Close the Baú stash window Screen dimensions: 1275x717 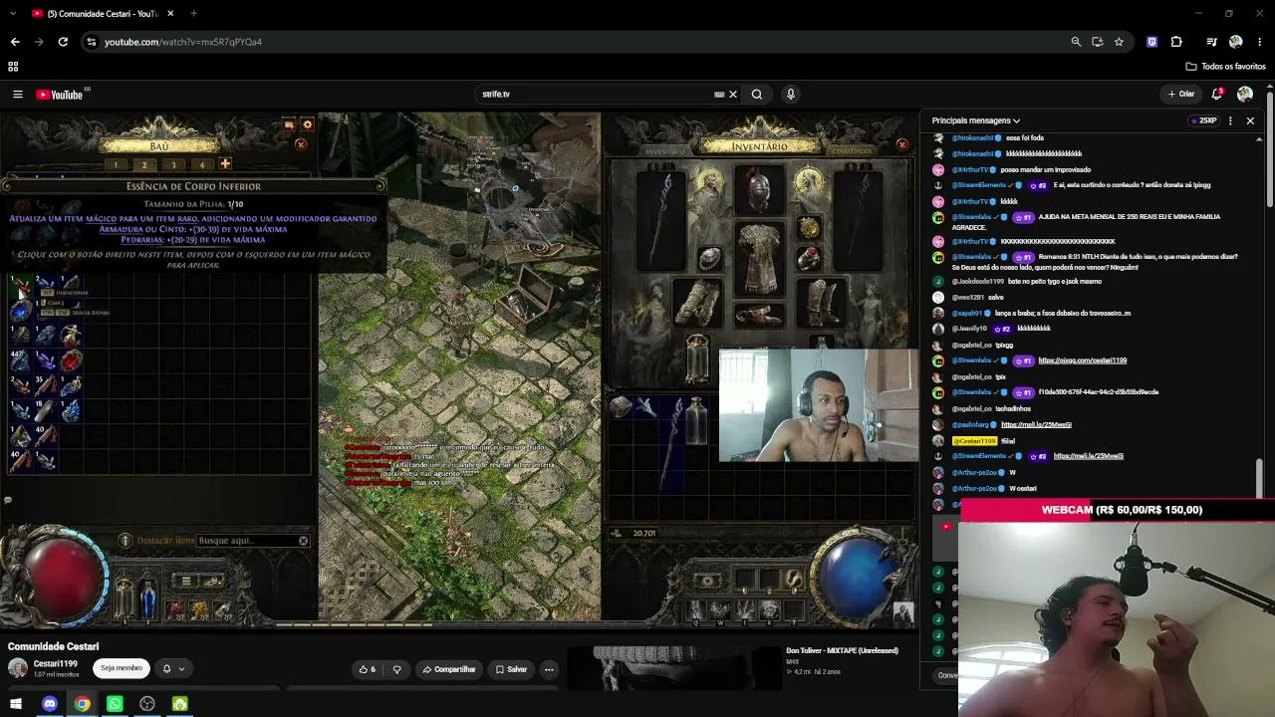coord(301,144)
